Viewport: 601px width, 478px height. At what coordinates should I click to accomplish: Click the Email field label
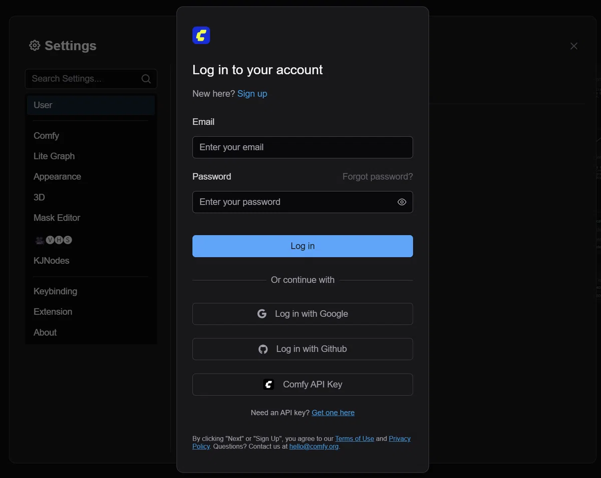click(x=203, y=122)
